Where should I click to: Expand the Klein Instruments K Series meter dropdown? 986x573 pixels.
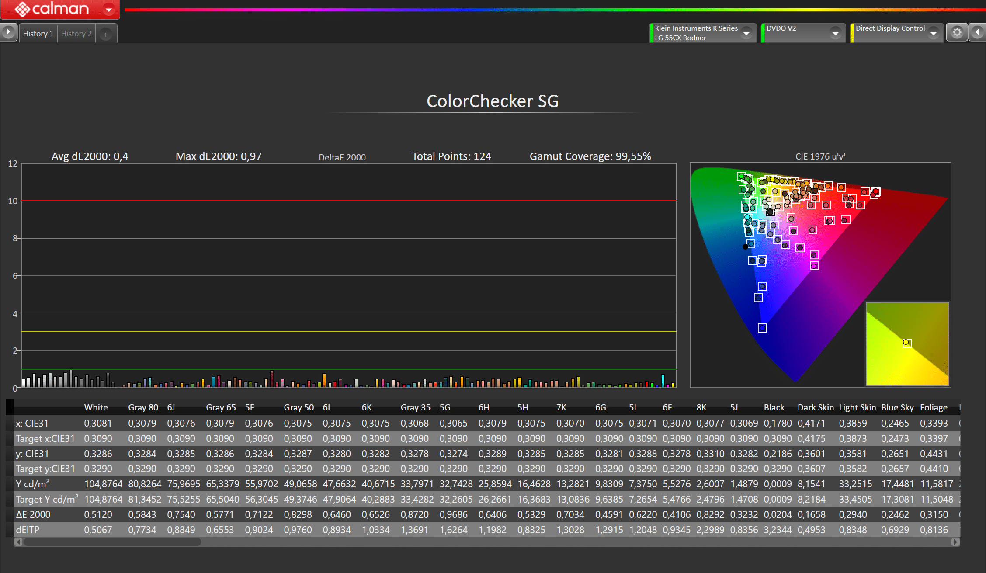[x=746, y=33]
